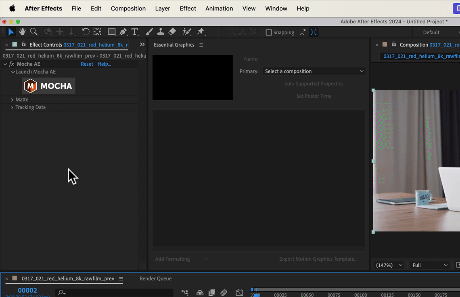Toggle the timeline frame blending switch
The height and width of the screenshot is (297, 460).
click(x=211, y=292)
